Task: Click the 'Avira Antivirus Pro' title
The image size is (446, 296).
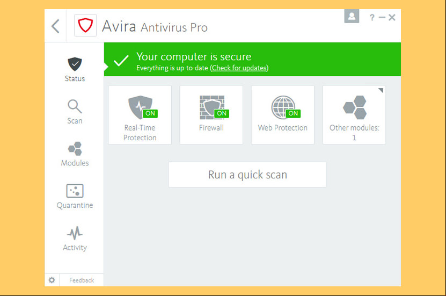Action: (x=155, y=26)
